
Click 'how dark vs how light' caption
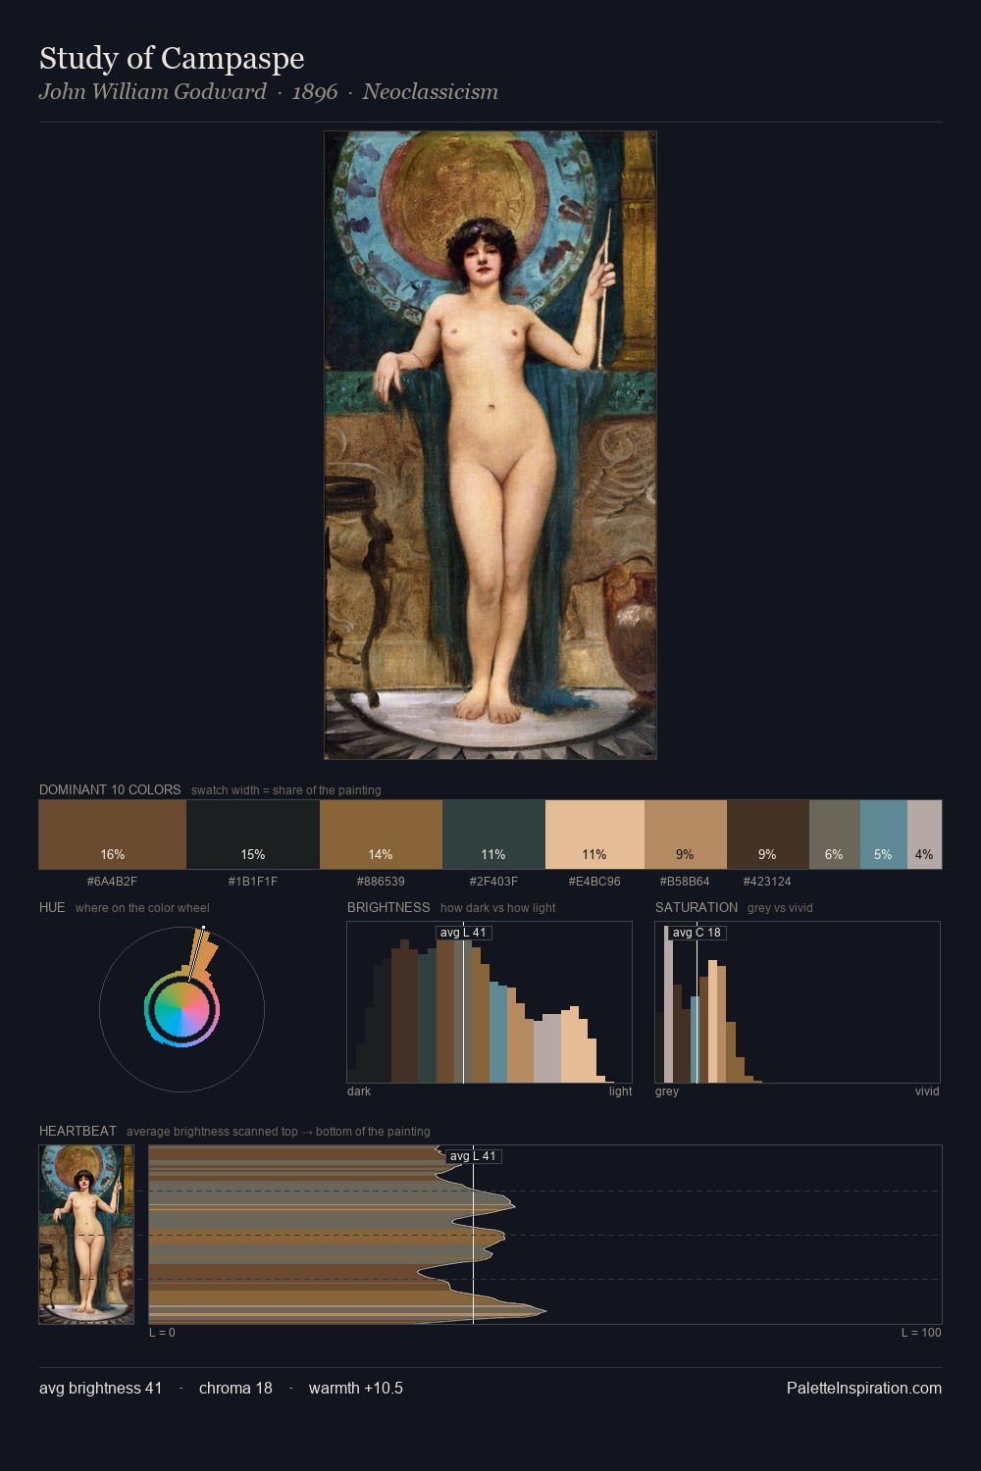pos(497,908)
